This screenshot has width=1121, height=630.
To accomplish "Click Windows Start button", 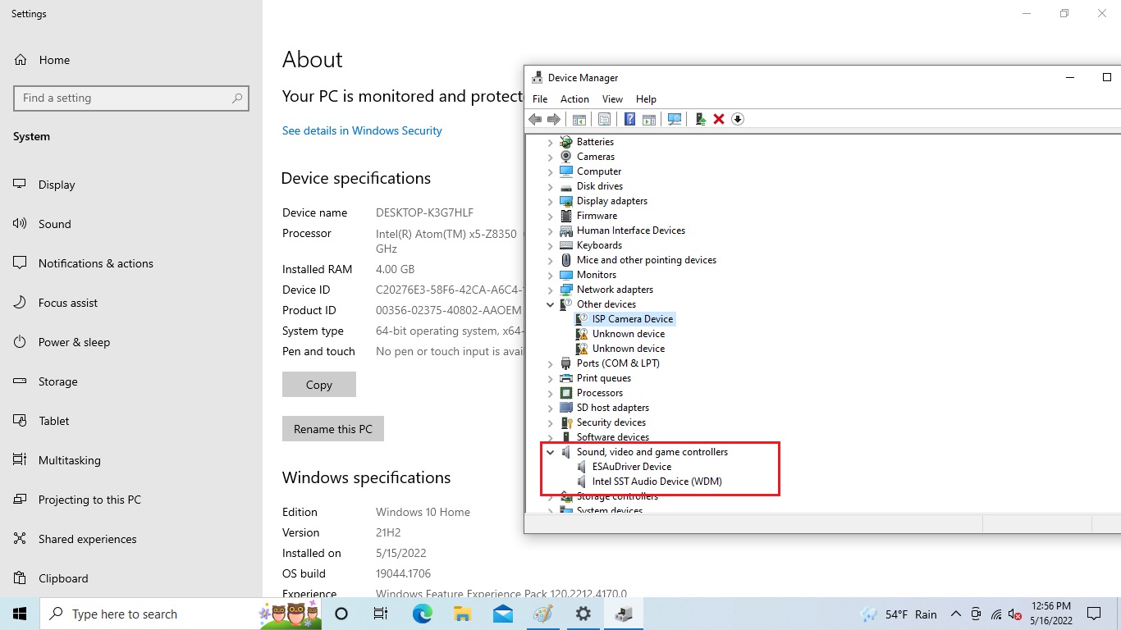I will [x=20, y=614].
